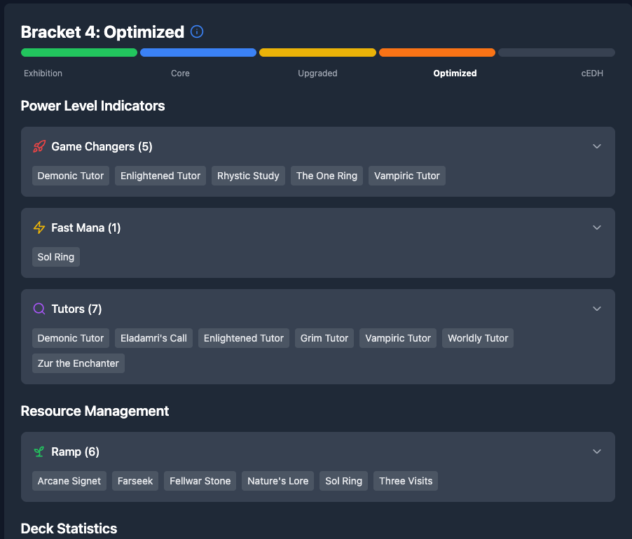
Task: Click the Fast Mana (1) header text
Action: pos(86,227)
